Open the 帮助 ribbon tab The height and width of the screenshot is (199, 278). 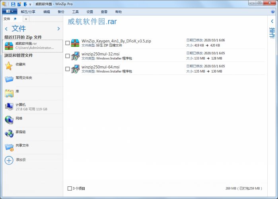[x=119, y=11]
